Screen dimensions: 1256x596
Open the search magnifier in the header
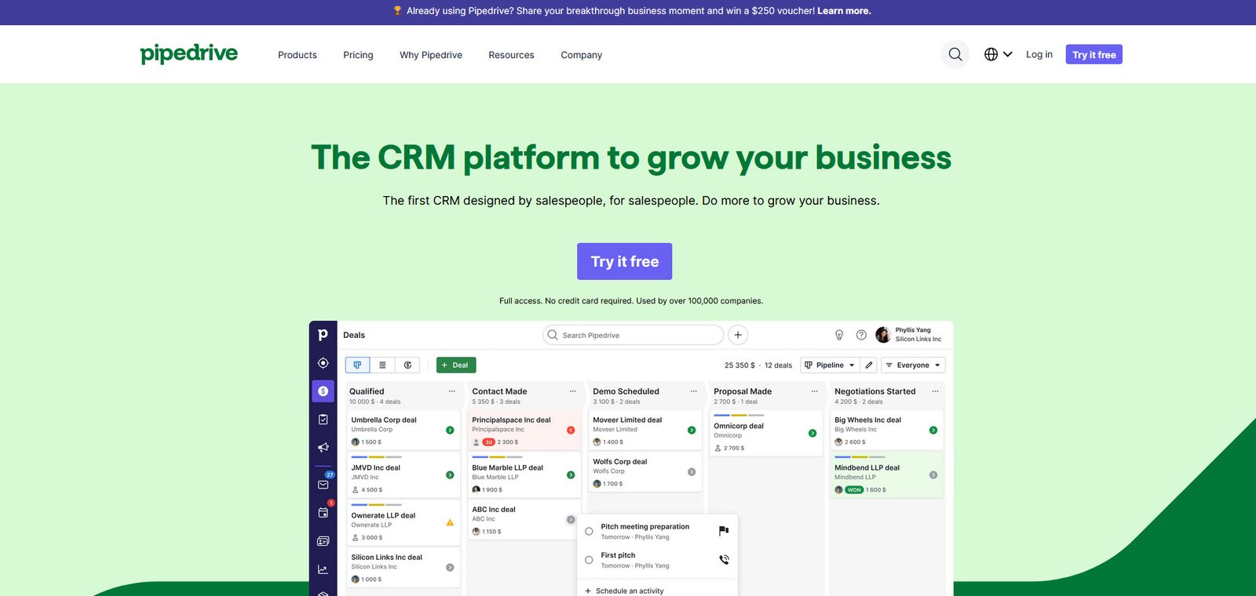[x=955, y=54]
